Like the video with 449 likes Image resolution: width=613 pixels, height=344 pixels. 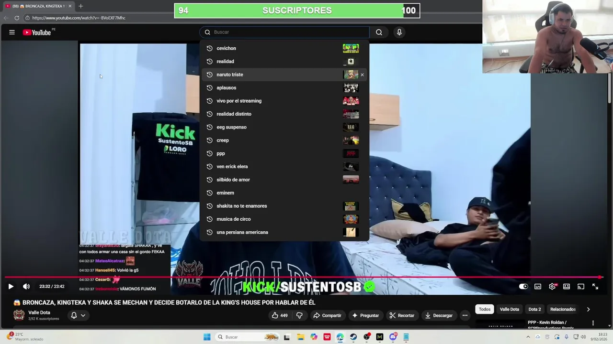(x=280, y=315)
